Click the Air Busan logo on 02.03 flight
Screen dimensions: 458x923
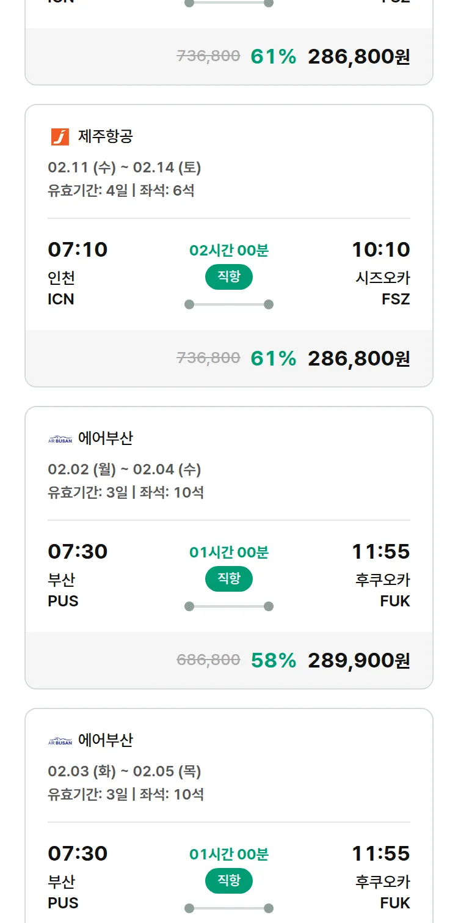coord(60,741)
